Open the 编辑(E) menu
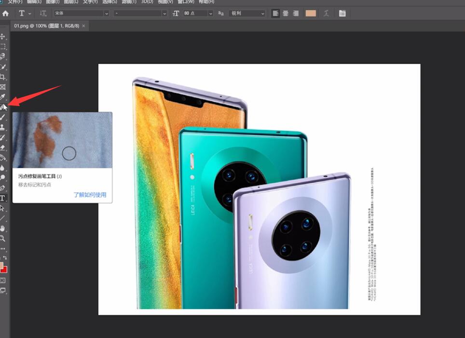This screenshot has height=338, width=465. pyautogui.click(x=34, y=1)
